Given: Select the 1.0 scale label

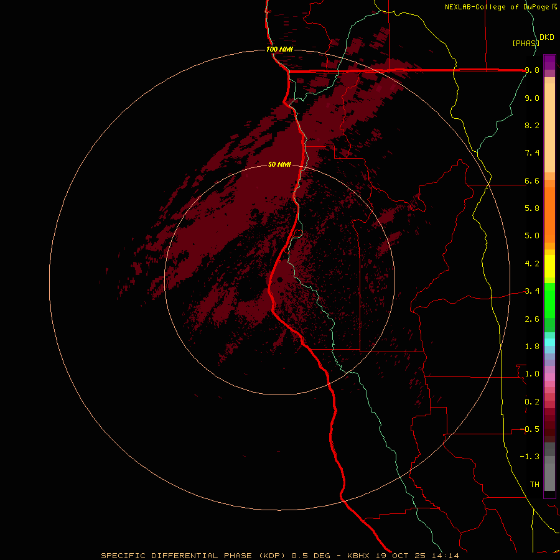Looking at the screenshot, I should (532, 374).
